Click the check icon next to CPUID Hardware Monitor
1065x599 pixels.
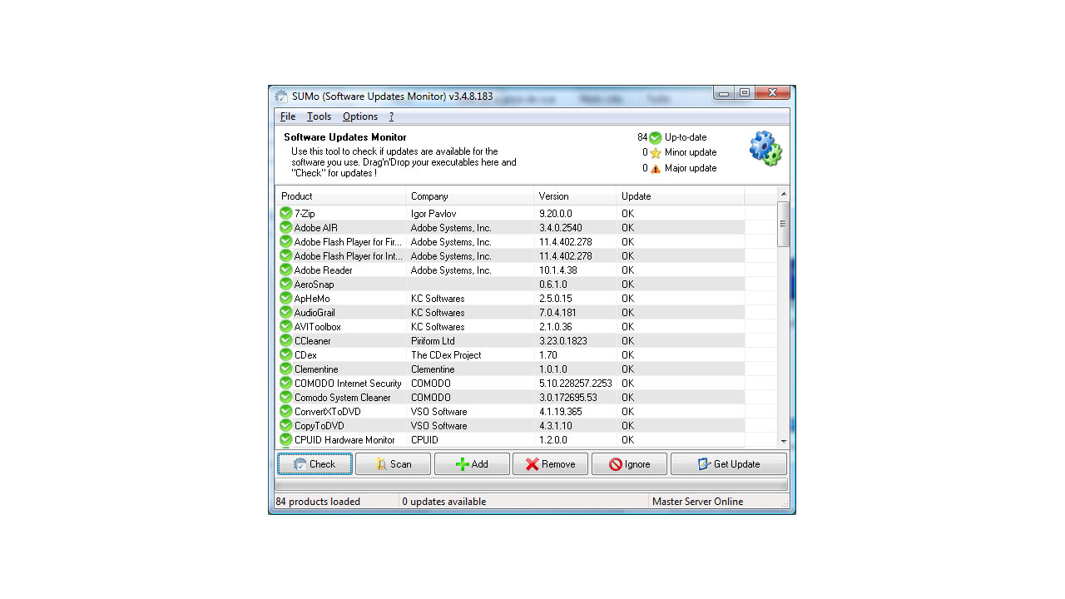286,439
